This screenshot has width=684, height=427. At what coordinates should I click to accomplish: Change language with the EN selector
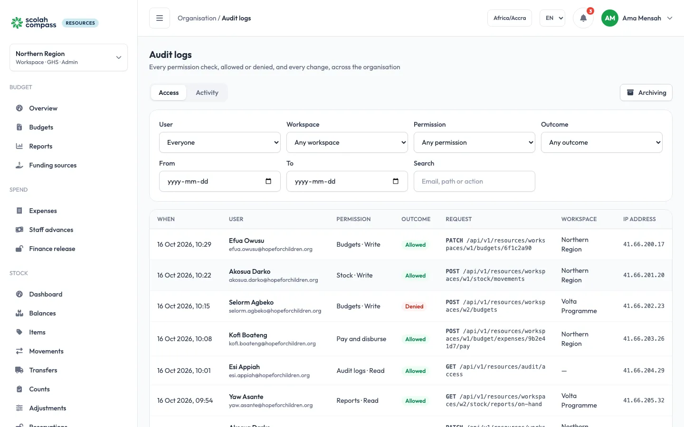click(552, 18)
